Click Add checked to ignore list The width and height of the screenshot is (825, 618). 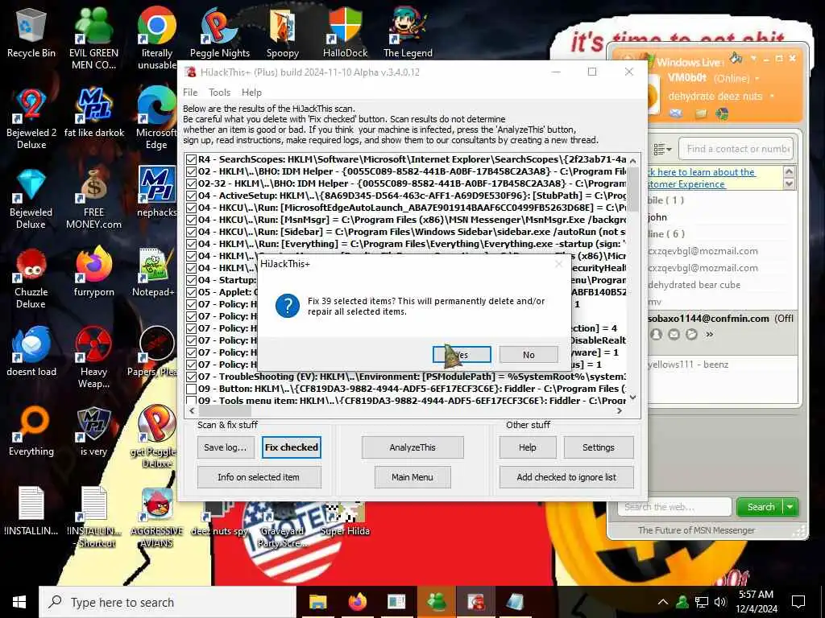click(x=566, y=477)
